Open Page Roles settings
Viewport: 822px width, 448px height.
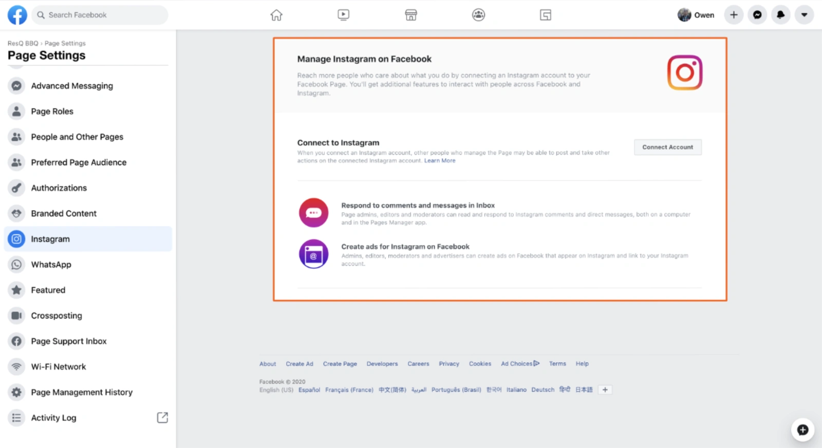pos(88,111)
